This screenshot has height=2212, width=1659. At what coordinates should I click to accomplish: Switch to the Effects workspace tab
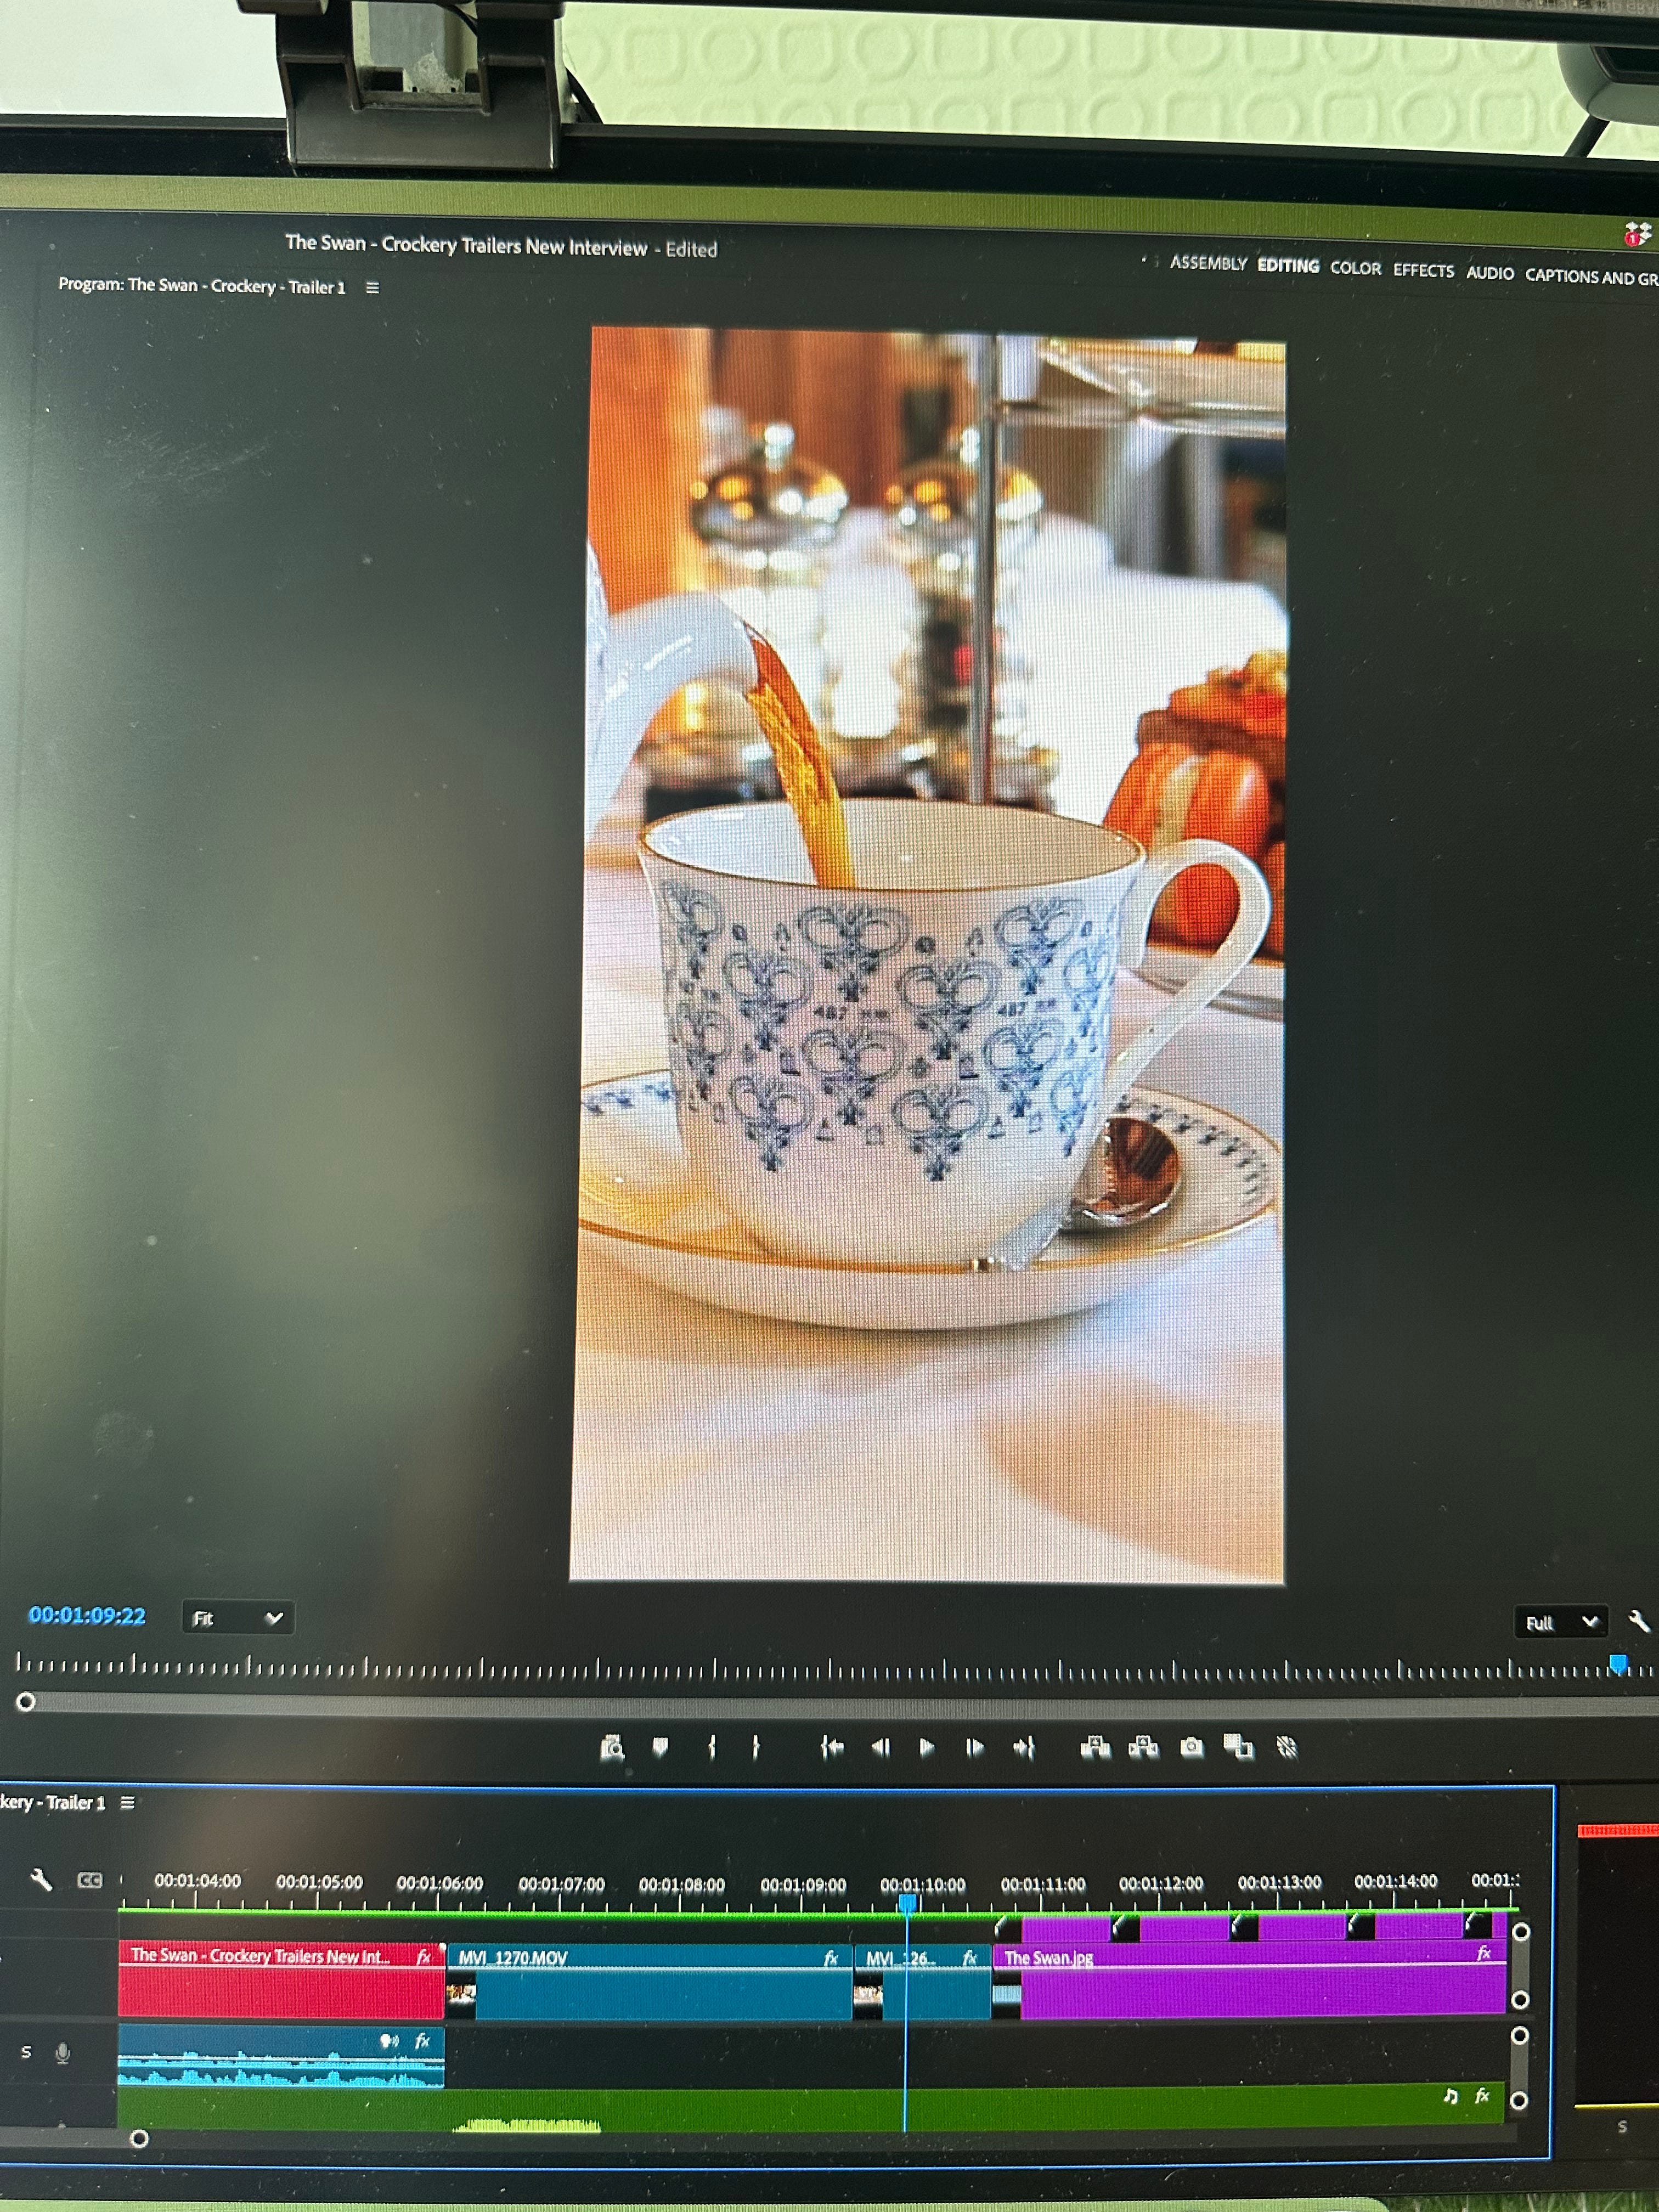pos(1423,270)
